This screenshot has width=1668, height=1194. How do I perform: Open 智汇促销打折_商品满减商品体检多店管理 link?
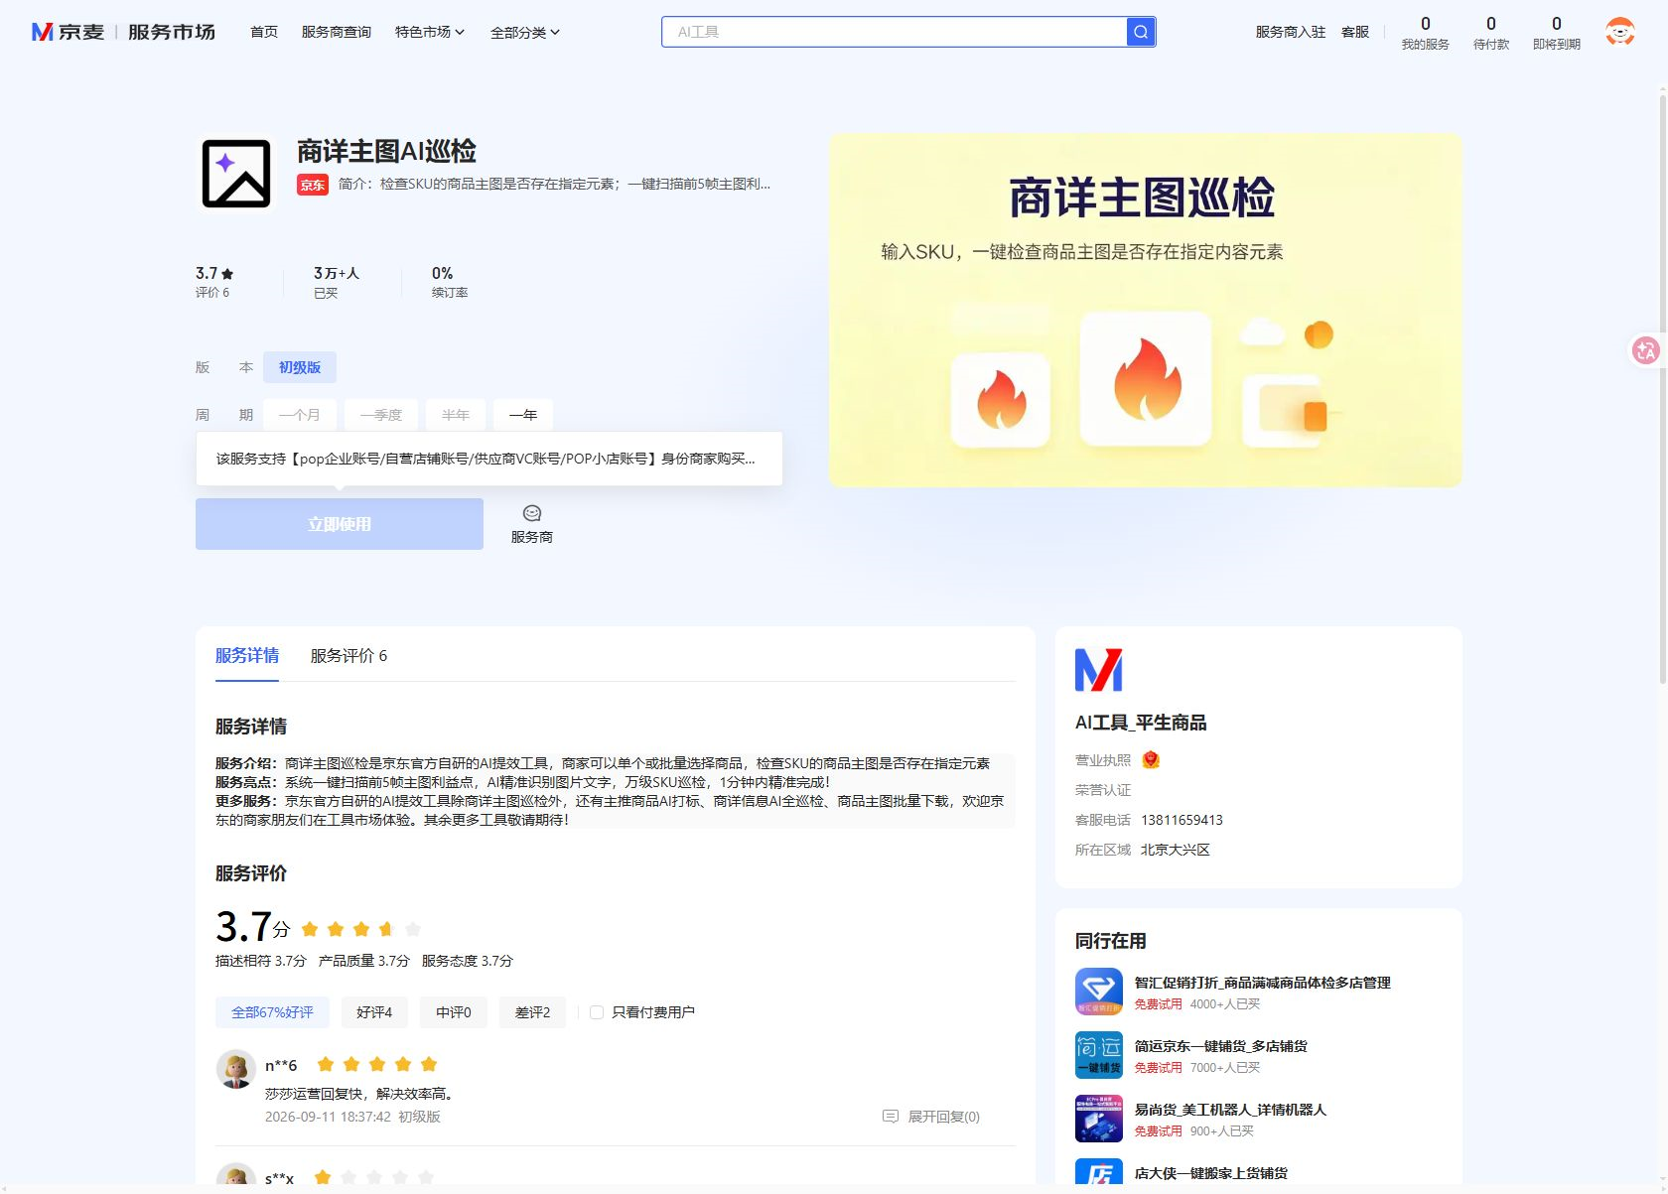tap(1263, 983)
